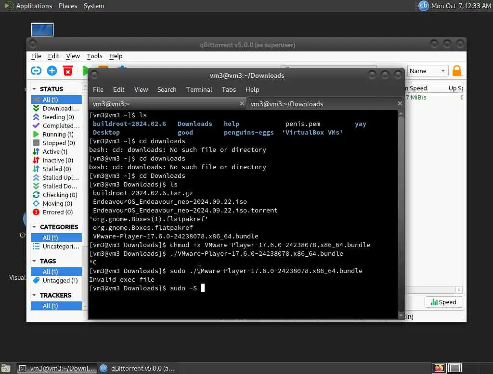Open the Name filter dropdown in qBittorrent
Viewport: 493px width, 374px height.
point(428,71)
